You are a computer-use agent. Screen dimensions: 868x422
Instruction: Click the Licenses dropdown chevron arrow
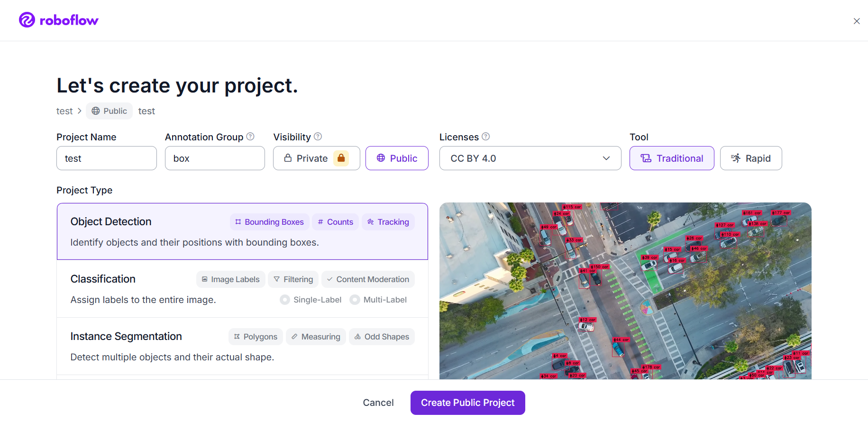pos(606,158)
